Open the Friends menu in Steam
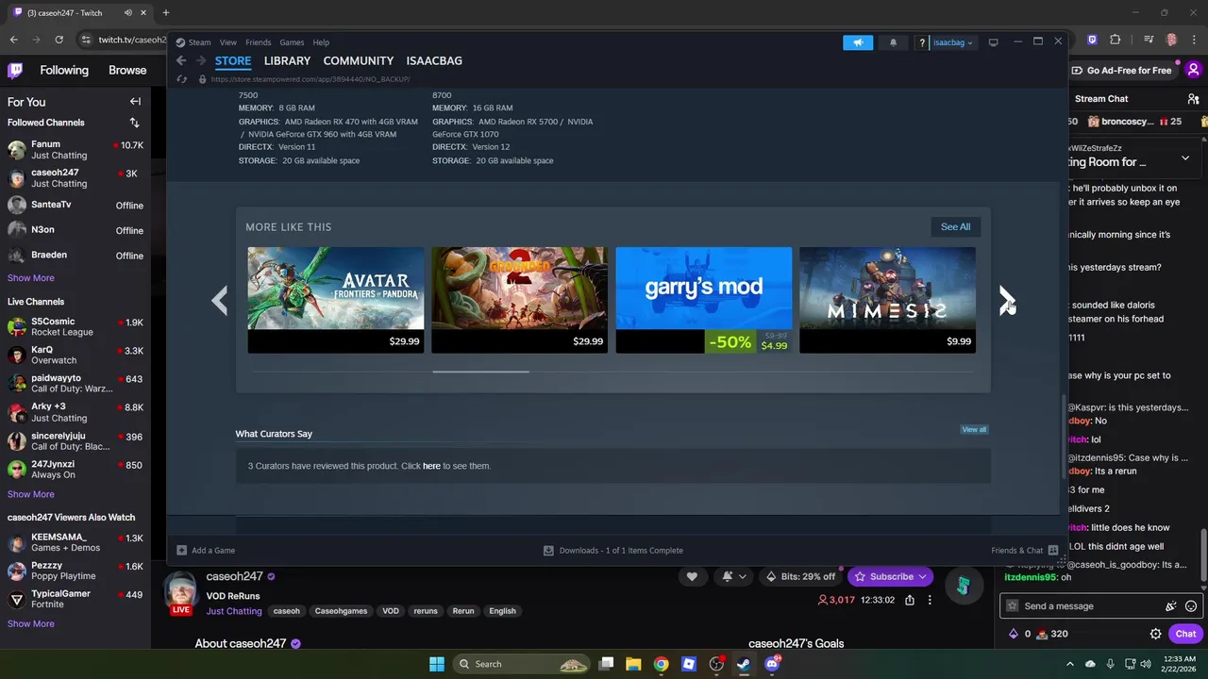Viewport: 1208px width, 679px height. click(x=258, y=42)
